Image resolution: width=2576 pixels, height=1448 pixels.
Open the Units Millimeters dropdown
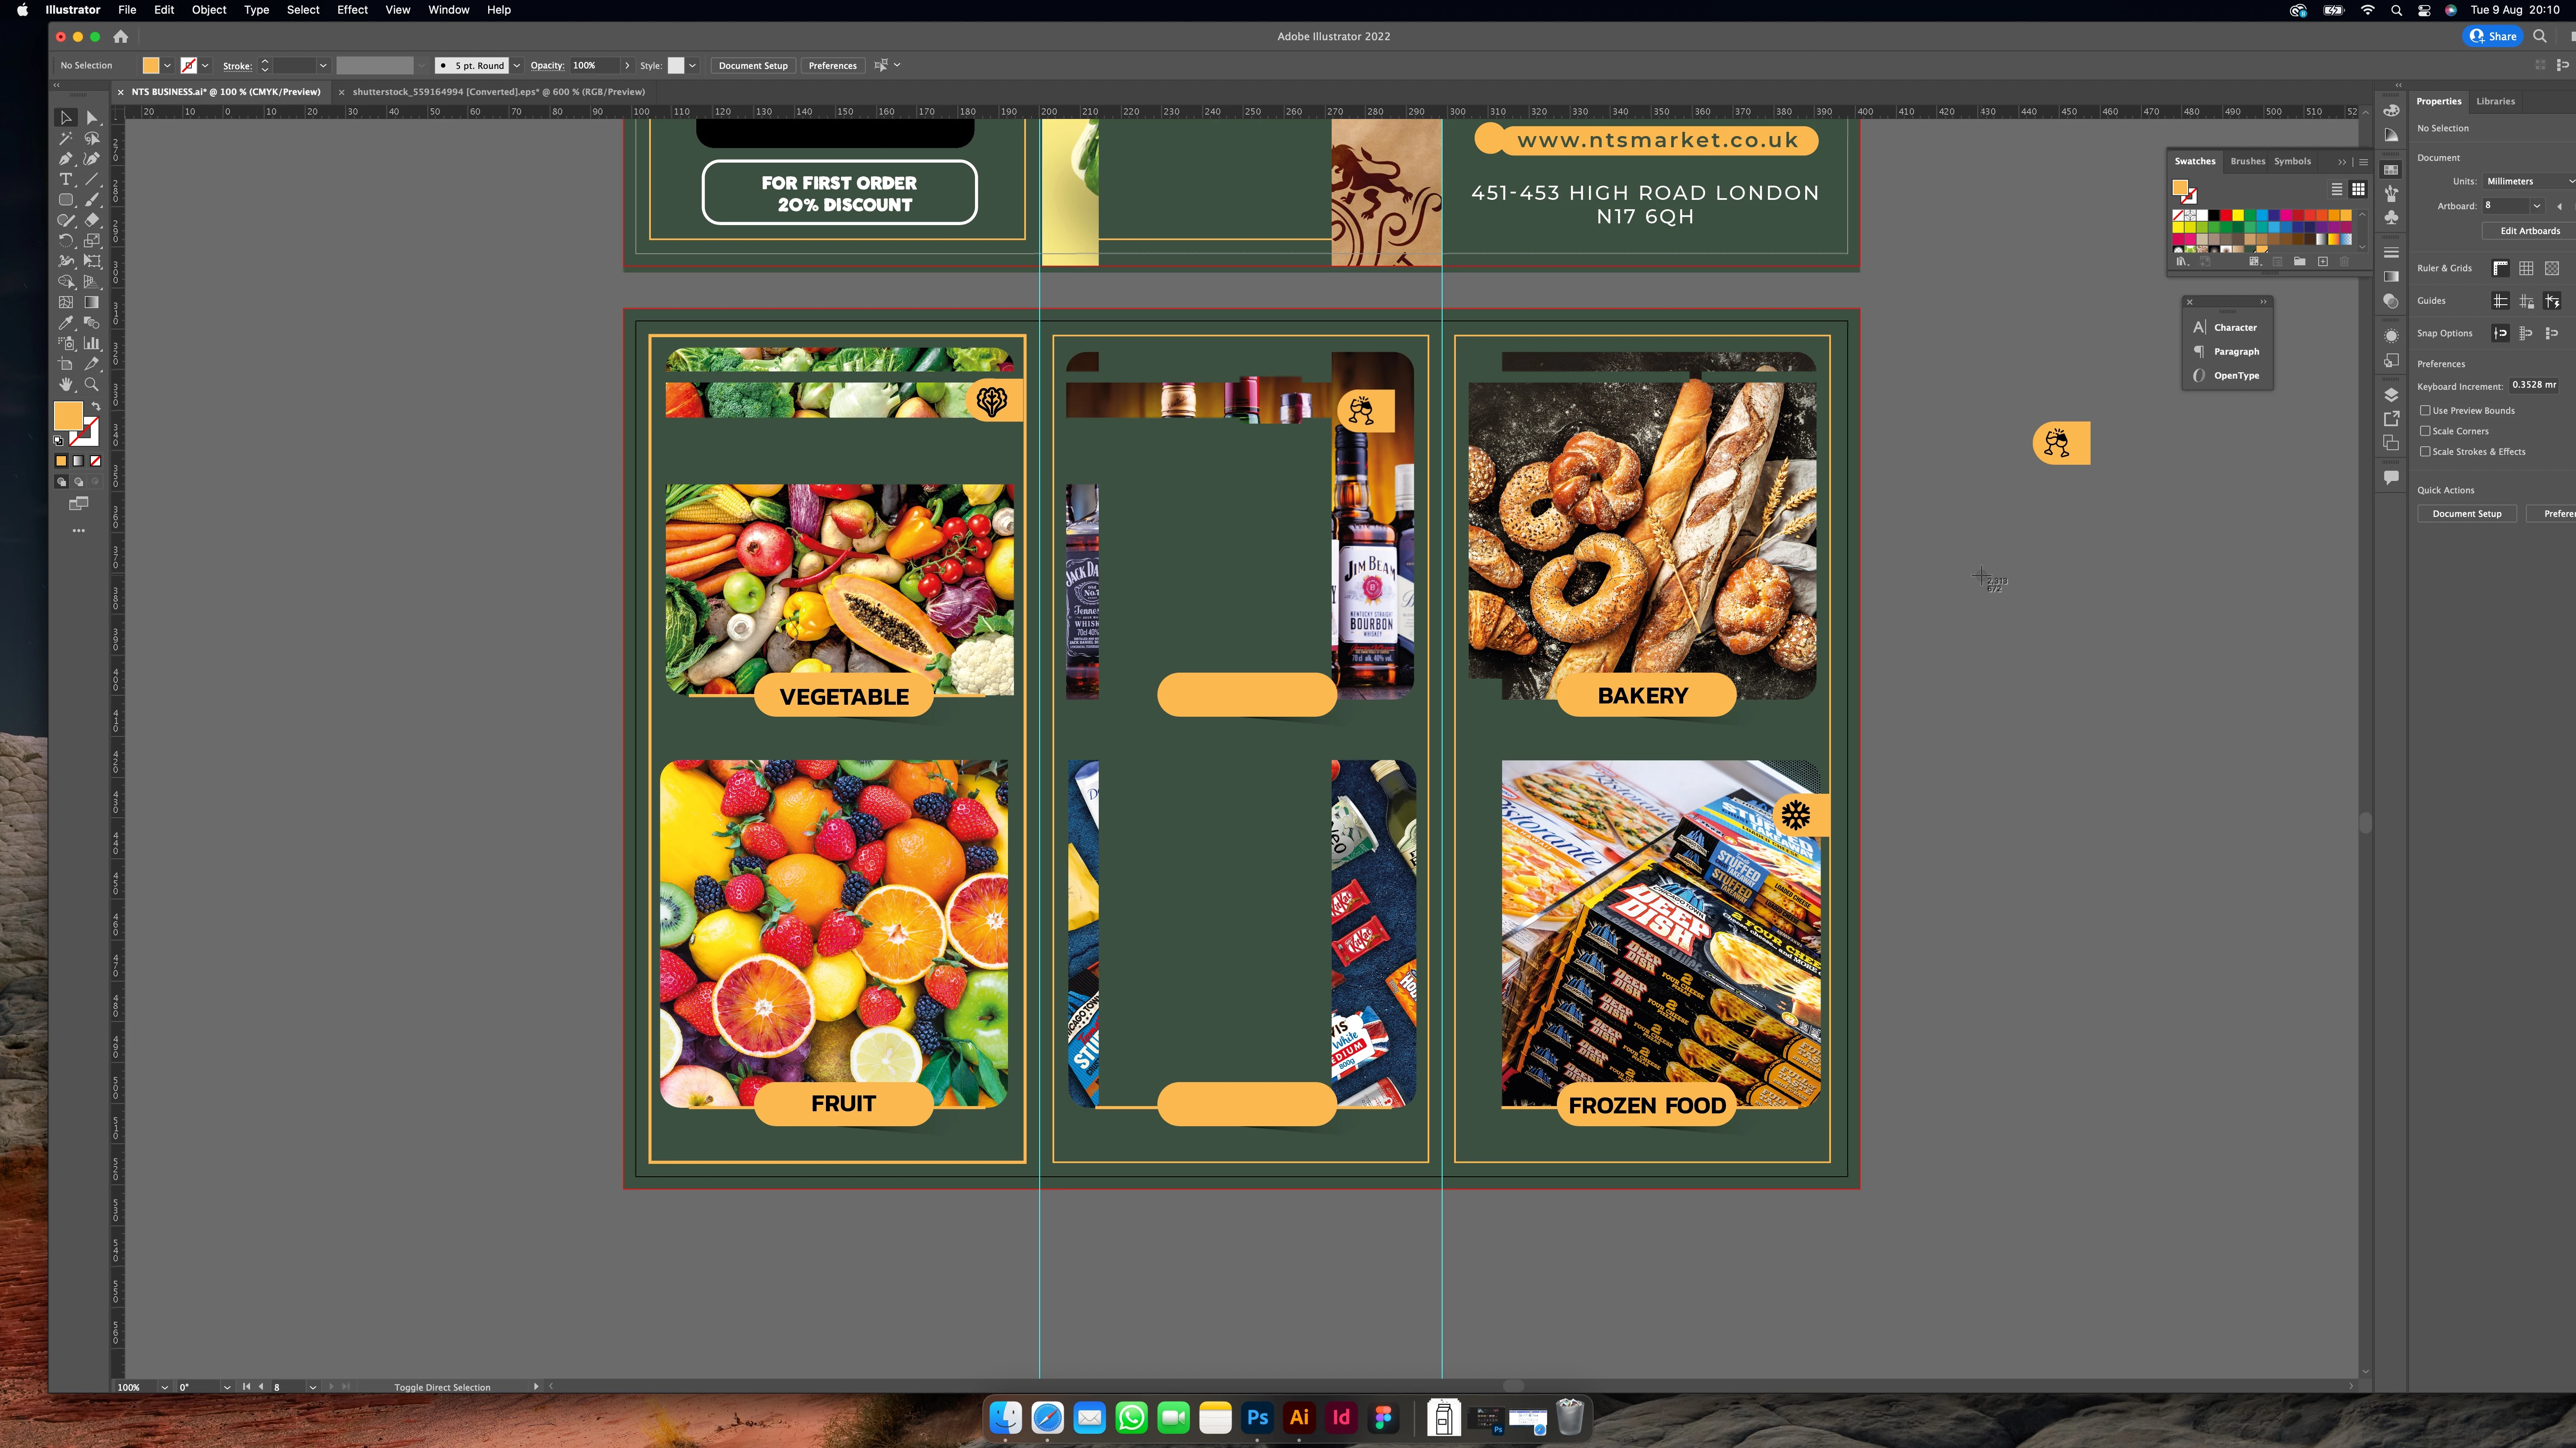point(2528,181)
